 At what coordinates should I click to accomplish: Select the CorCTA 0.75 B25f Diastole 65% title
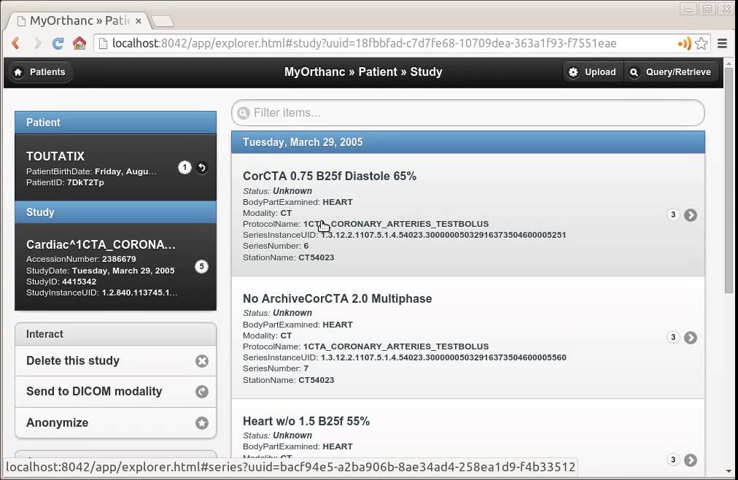[330, 176]
